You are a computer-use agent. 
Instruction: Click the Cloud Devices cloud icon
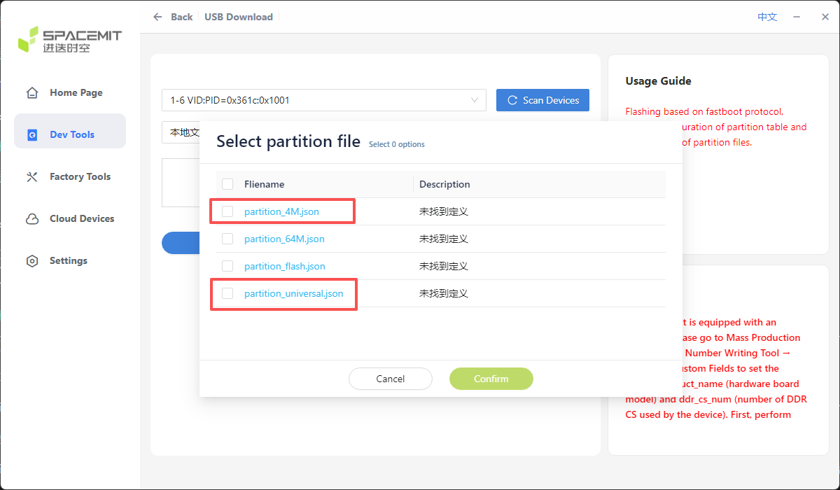point(32,218)
